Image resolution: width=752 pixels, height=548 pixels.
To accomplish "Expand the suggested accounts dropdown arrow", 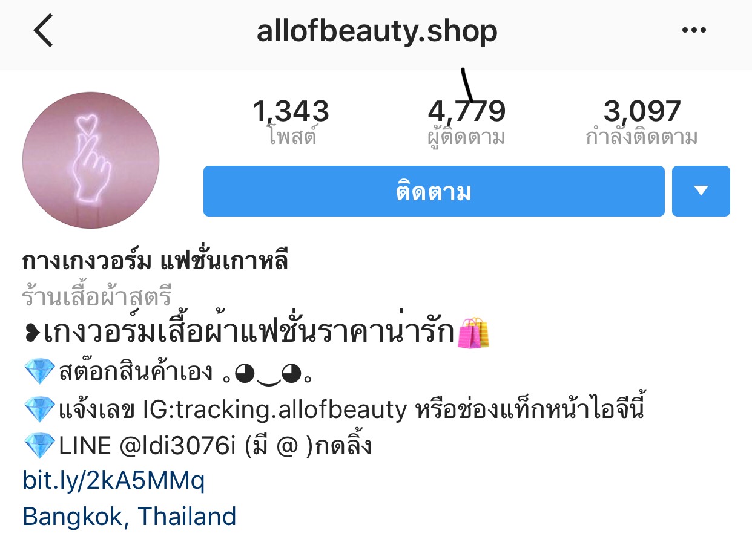I will coord(701,191).
